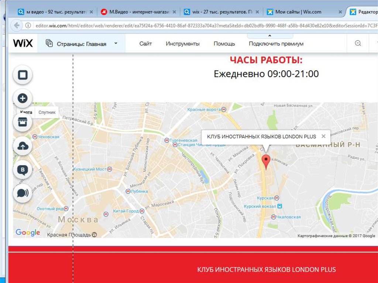Screen dimensions: 378x283
Task: Click the БАСМАННЫЙ Р-Н district label
Action: click(x=328, y=145)
